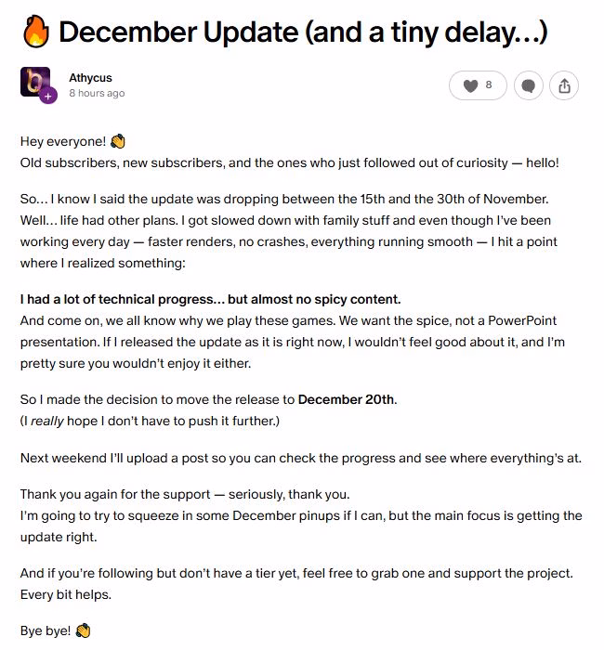The height and width of the screenshot is (650, 604).
Task: Click the purple plus badge on avatar
Action: [x=49, y=96]
